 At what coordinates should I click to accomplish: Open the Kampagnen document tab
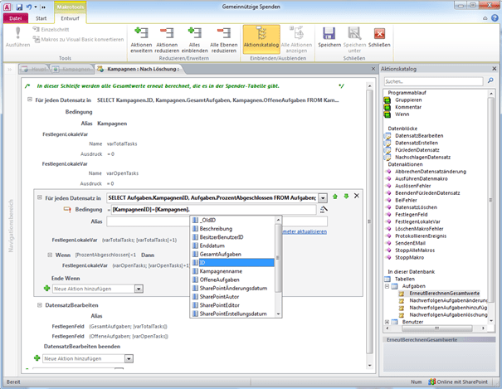point(72,69)
